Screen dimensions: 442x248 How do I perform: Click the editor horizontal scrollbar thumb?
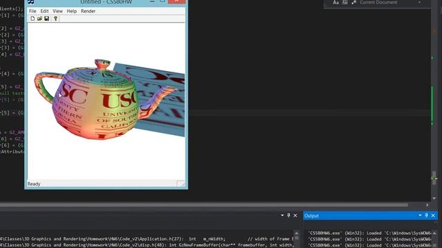204,205
